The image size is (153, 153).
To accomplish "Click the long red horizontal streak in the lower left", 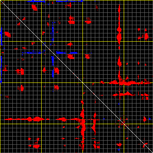I will click(25, 119).
